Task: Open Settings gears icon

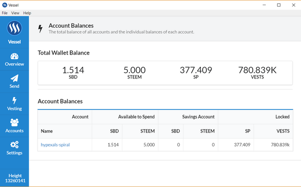Action: [15, 145]
